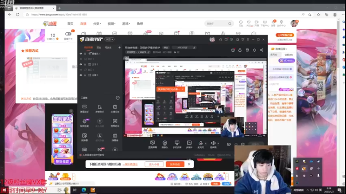The image size is (346, 194).
Task: Close the 快来制作 orange tooltip
Action: 183,89
